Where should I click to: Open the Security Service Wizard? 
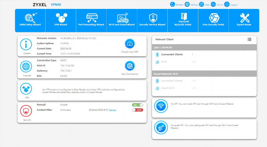152,20
